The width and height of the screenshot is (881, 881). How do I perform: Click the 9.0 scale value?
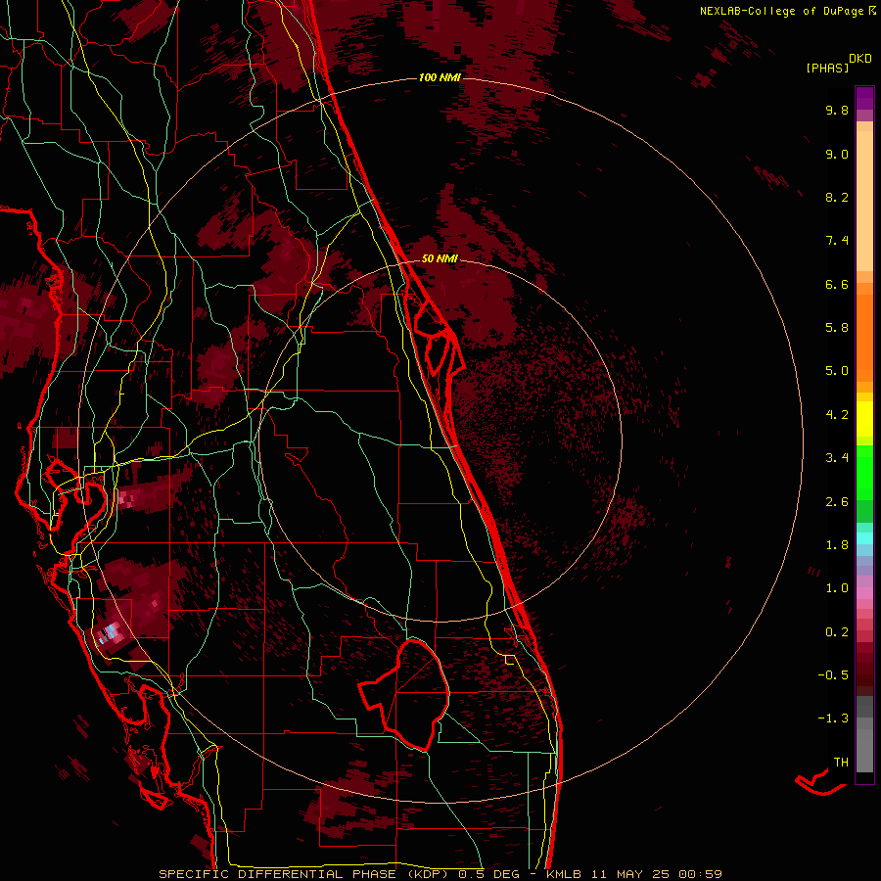coord(837,154)
